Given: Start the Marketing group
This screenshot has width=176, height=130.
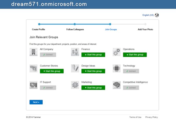Looking at the screenshot, I should pyautogui.click(x=93, y=88).
